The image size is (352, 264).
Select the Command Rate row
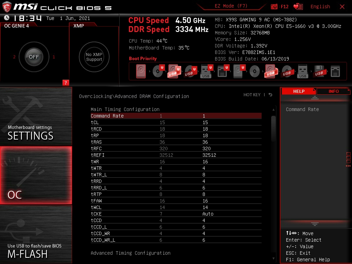(x=176, y=116)
